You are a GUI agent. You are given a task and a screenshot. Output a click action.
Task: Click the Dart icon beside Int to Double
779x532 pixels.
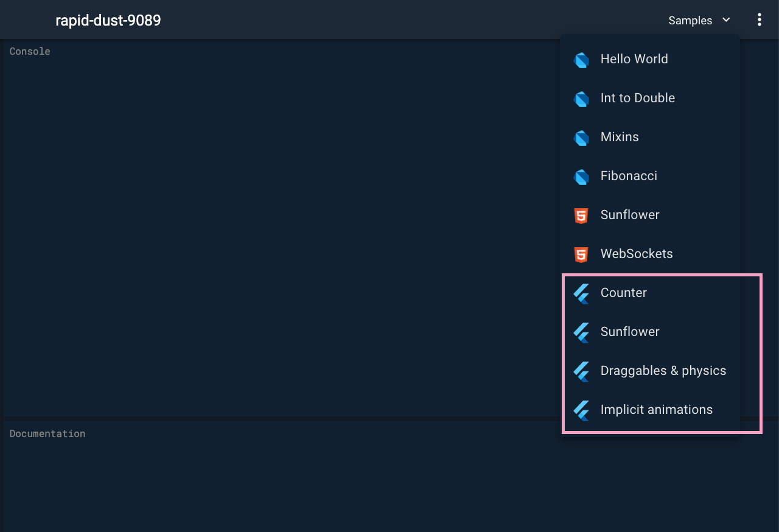tap(581, 99)
